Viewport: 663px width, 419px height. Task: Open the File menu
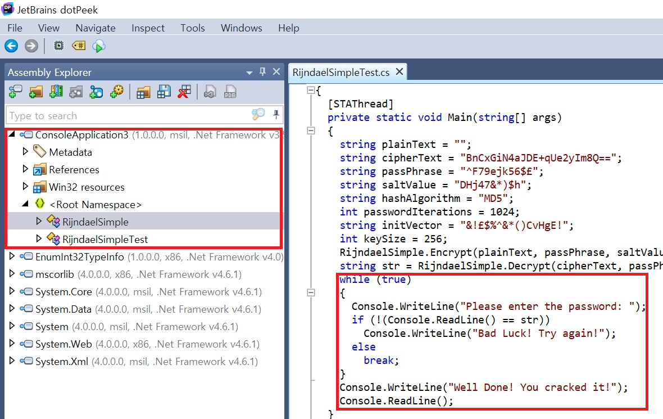coord(15,28)
